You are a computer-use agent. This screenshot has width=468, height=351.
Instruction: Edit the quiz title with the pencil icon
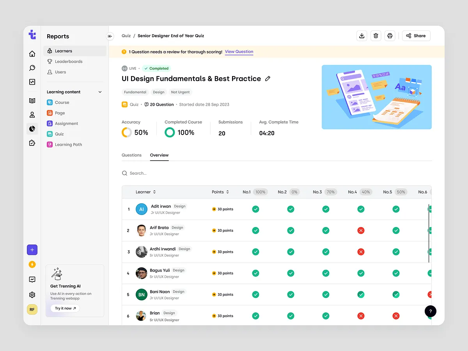tap(268, 78)
